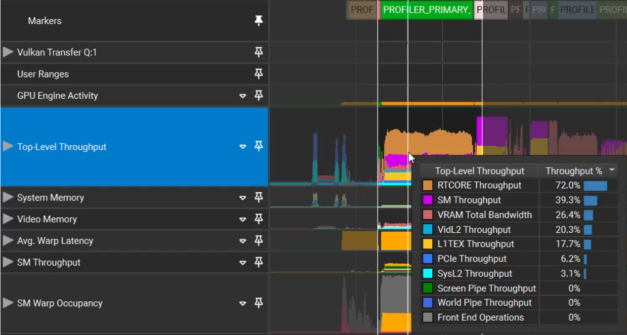Toggle the pin on Video Memory row
627x335 pixels.
(x=257, y=219)
